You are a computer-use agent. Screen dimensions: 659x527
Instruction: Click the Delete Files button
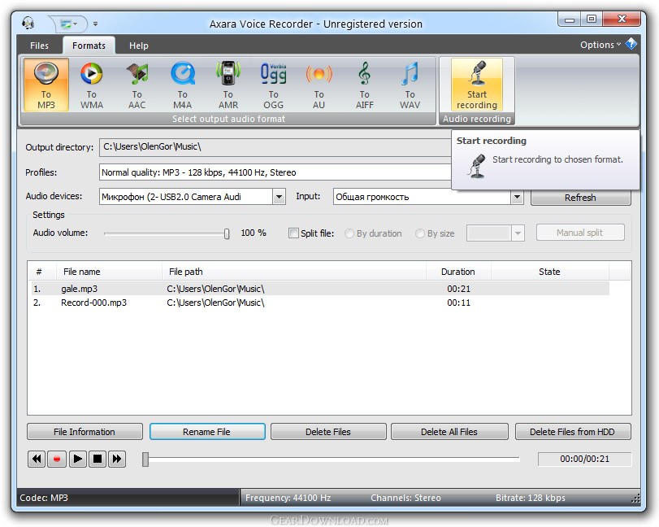(328, 432)
